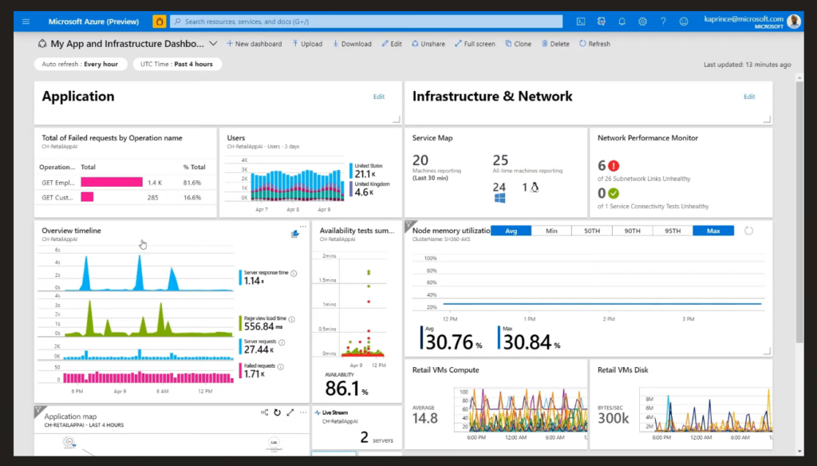
Task: Click New dashboard in toolbar
Action: 254,44
